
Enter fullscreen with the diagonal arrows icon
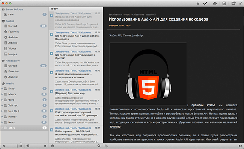[241, 3]
